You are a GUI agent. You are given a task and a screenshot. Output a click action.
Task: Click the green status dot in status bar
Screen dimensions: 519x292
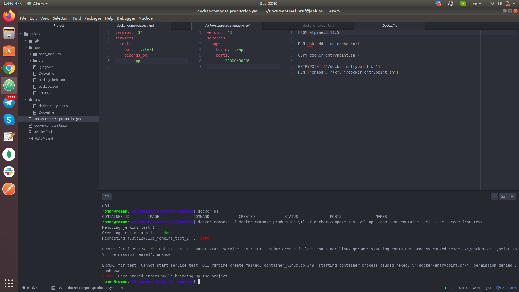445,288
